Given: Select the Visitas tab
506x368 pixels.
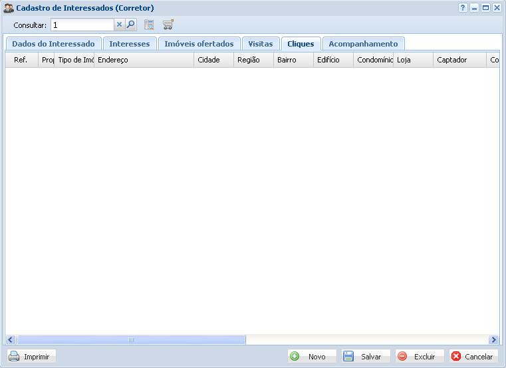Looking at the screenshot, I should [261, 44].
